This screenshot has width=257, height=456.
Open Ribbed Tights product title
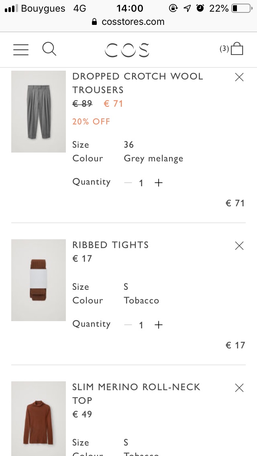pyautogui.click(x=110, y=245)
